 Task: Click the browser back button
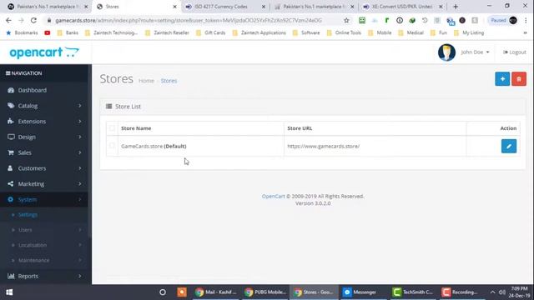tap(8, 20)
